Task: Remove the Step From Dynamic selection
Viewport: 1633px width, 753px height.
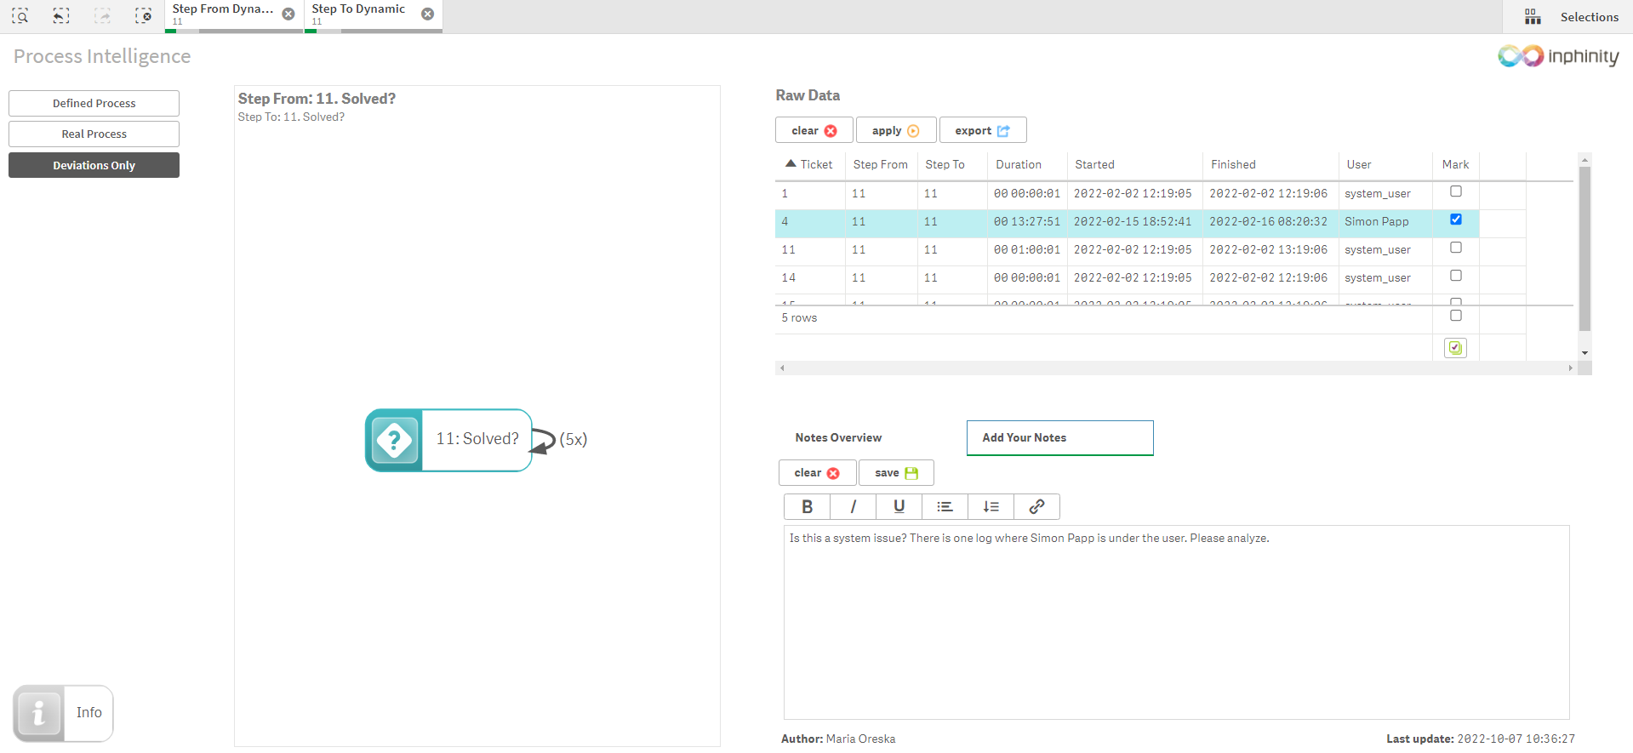Action: [x=288, y=14]
